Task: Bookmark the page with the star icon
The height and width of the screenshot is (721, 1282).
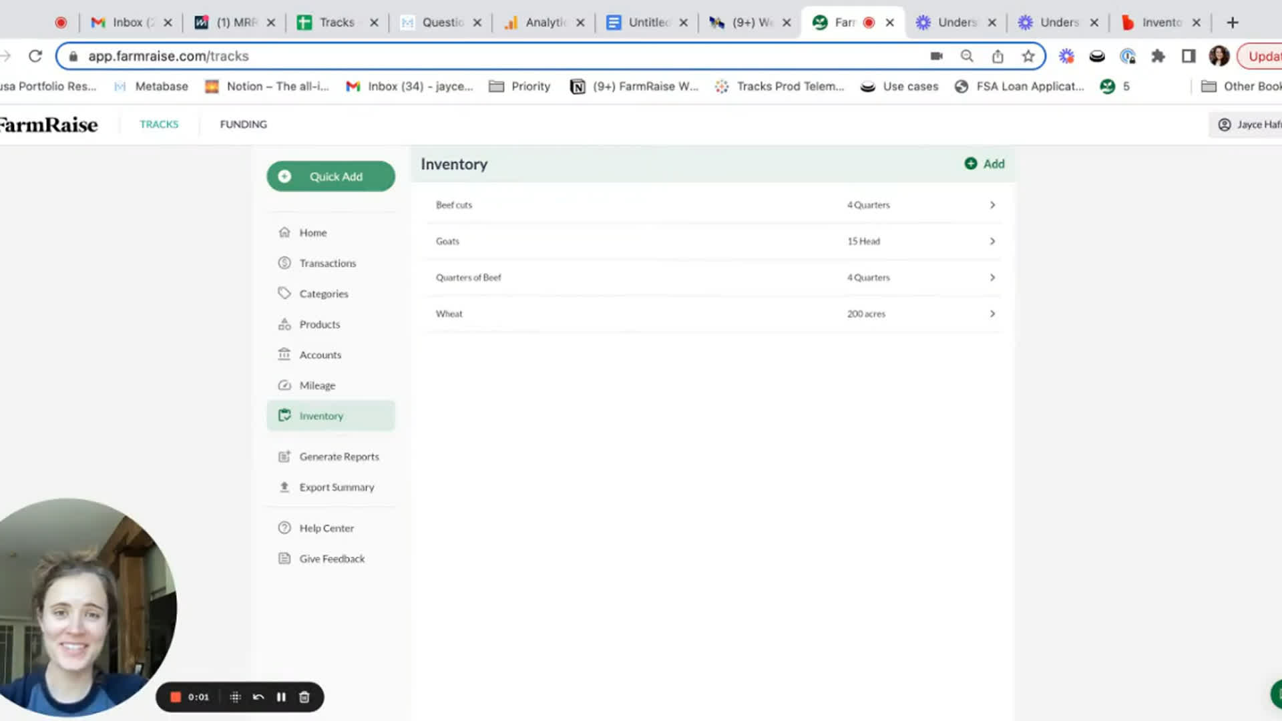Action: point(1028,56)
